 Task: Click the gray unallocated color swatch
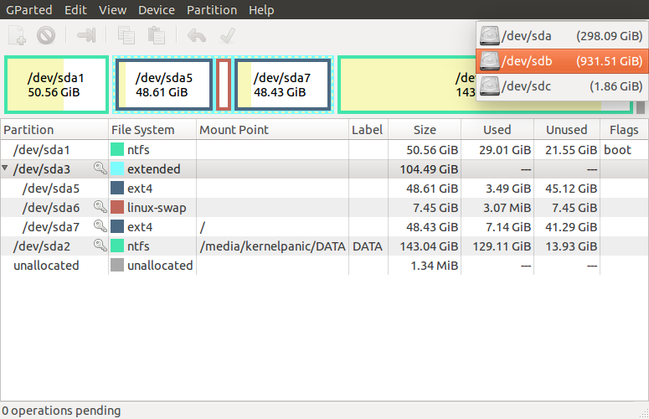click(117, 265)
